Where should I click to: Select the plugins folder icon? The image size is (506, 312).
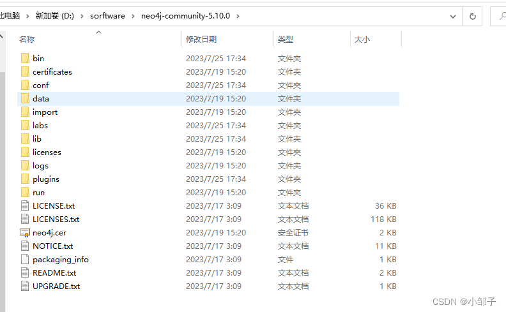pos(25,179)
